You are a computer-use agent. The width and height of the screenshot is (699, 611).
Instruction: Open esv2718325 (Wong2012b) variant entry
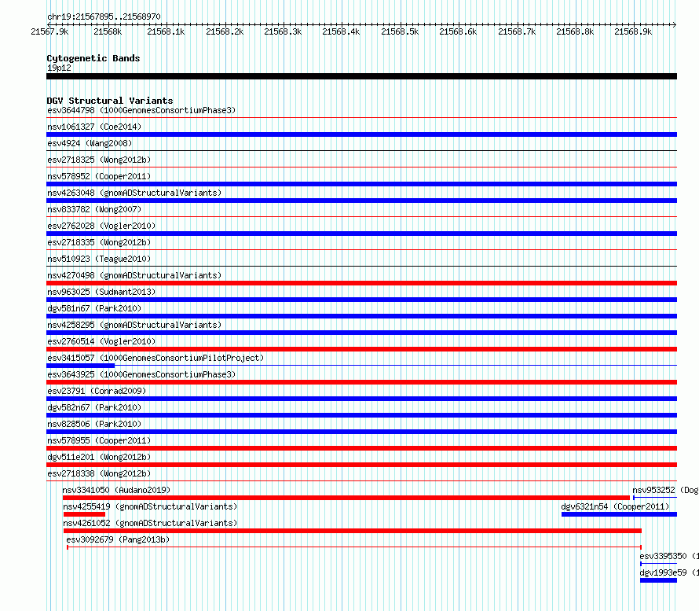click(99, 160)
